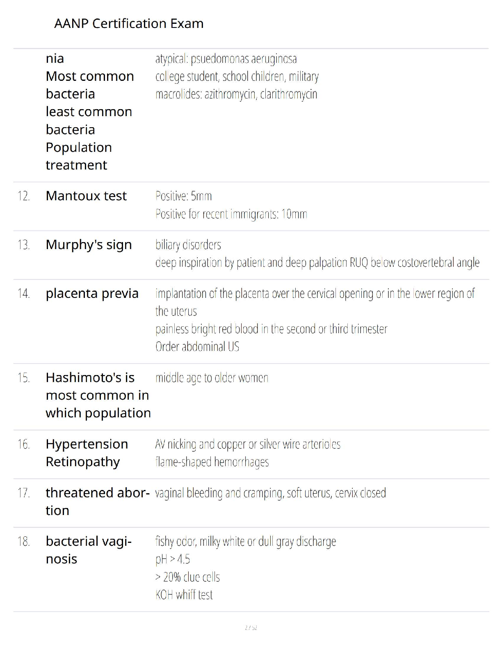This screenshot has width=502, height=650.
Task: Select the "pH > 4.5" line
Action: (x=172, y=559)
